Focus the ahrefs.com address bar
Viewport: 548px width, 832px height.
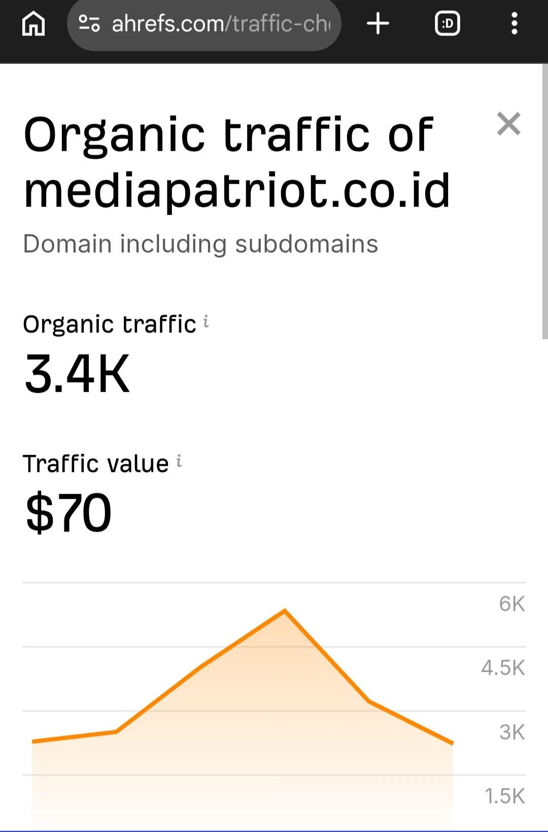point(220,24)
